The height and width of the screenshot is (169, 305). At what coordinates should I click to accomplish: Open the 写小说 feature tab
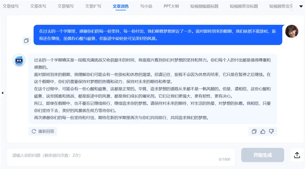click(x=146, y=6)
